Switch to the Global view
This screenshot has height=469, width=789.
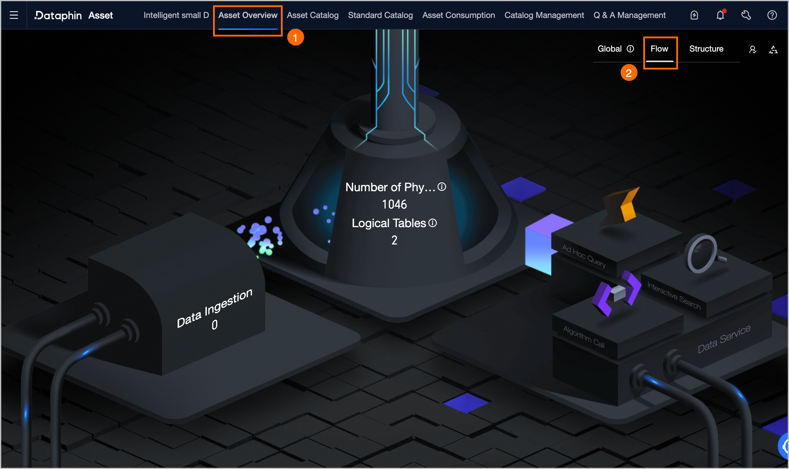pyautogui.click(x=610, y=49)
